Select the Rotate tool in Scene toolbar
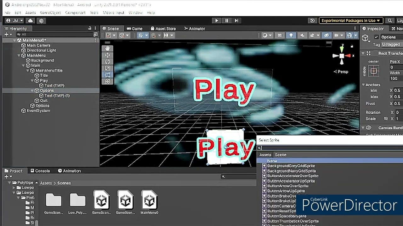 [x=107, y=62]
